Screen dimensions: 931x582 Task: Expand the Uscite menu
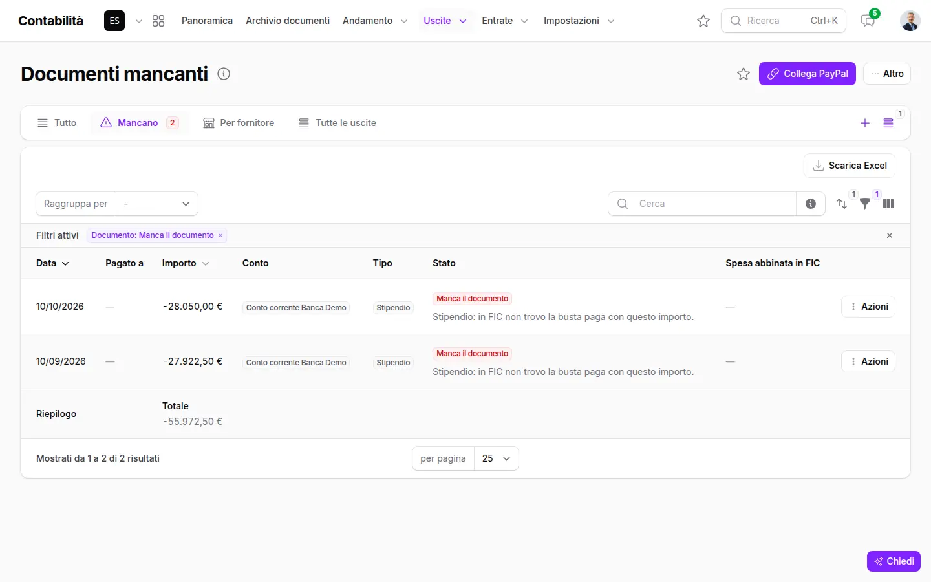coord(445,21)
